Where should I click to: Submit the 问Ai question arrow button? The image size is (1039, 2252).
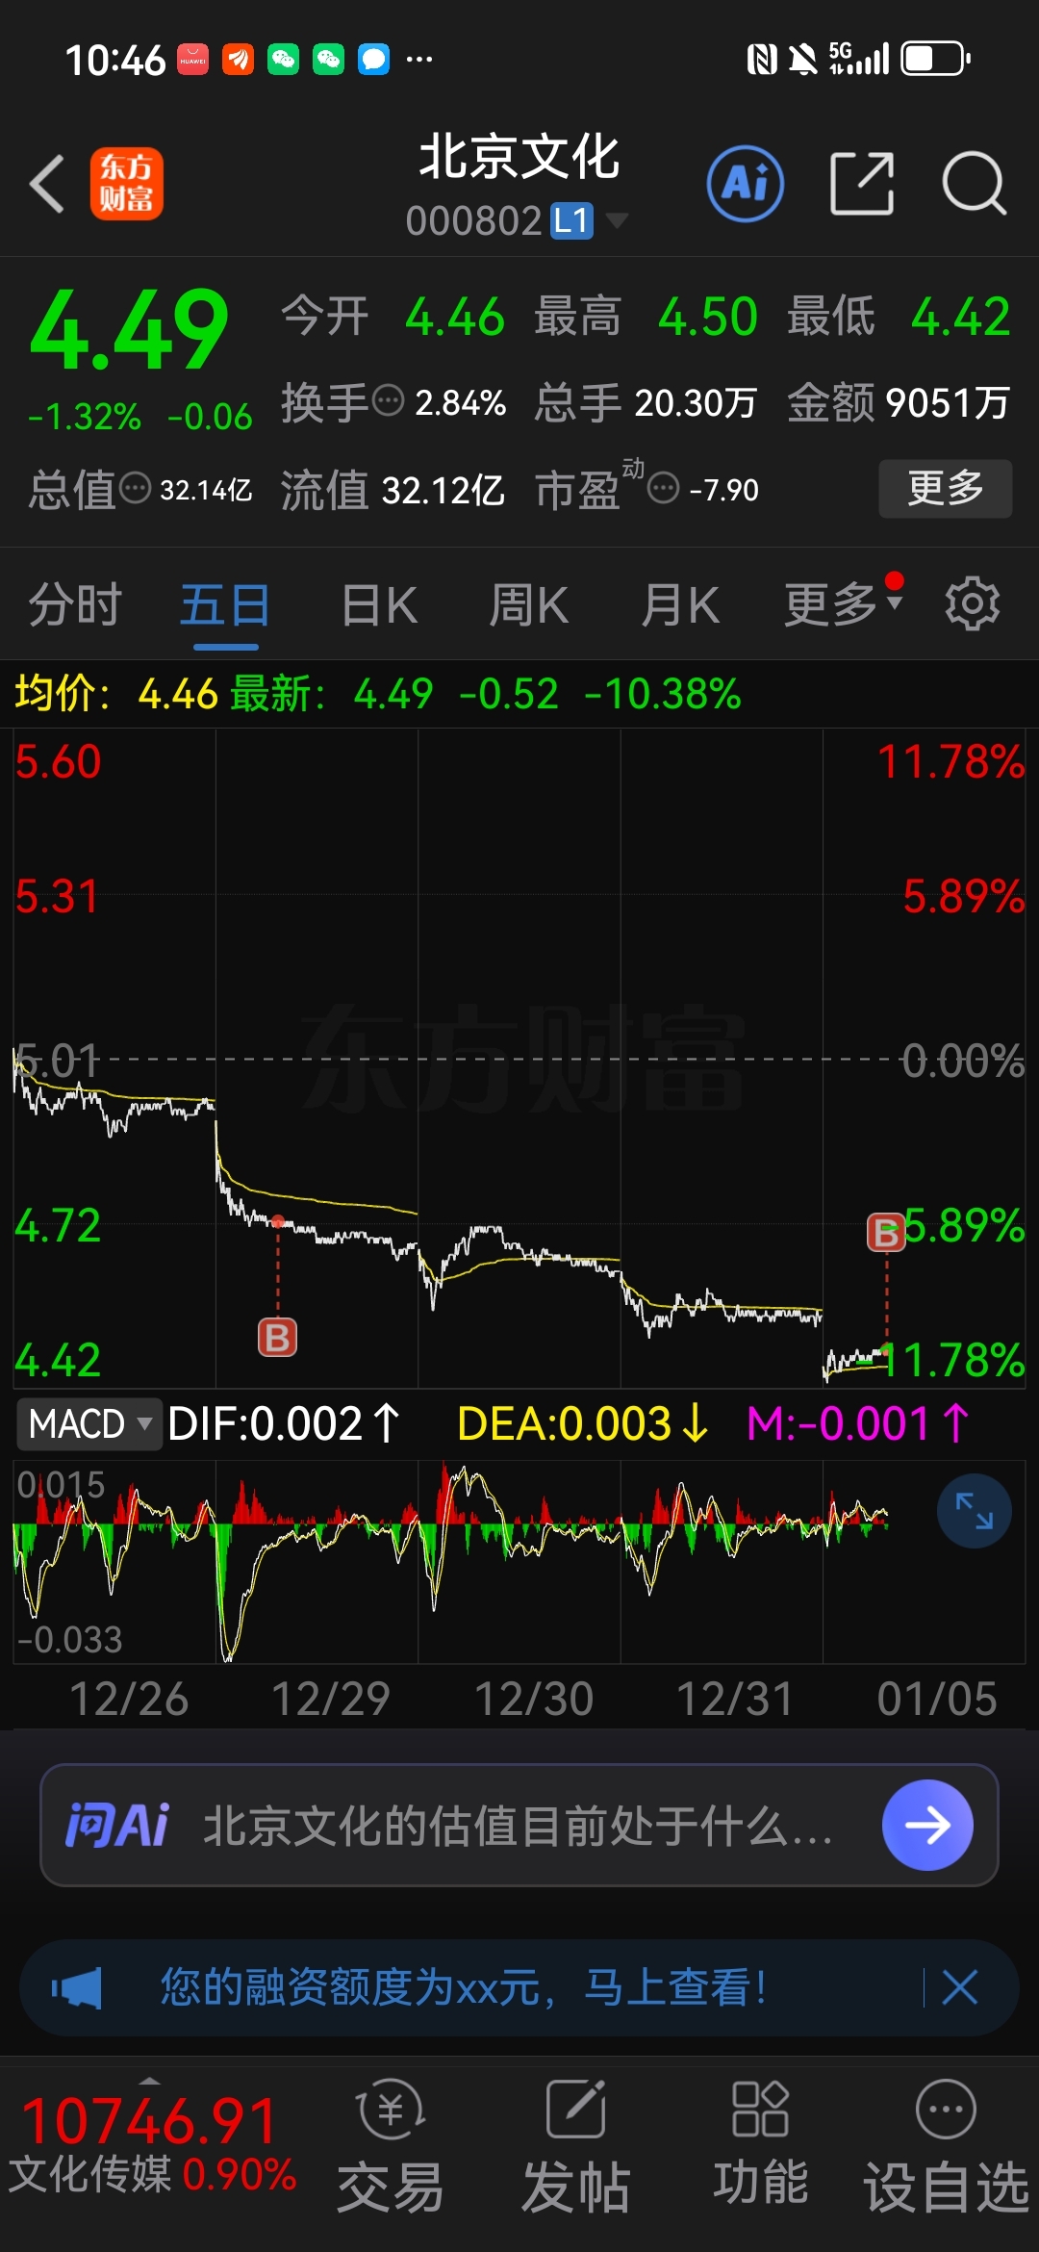tap(927, 1825)
